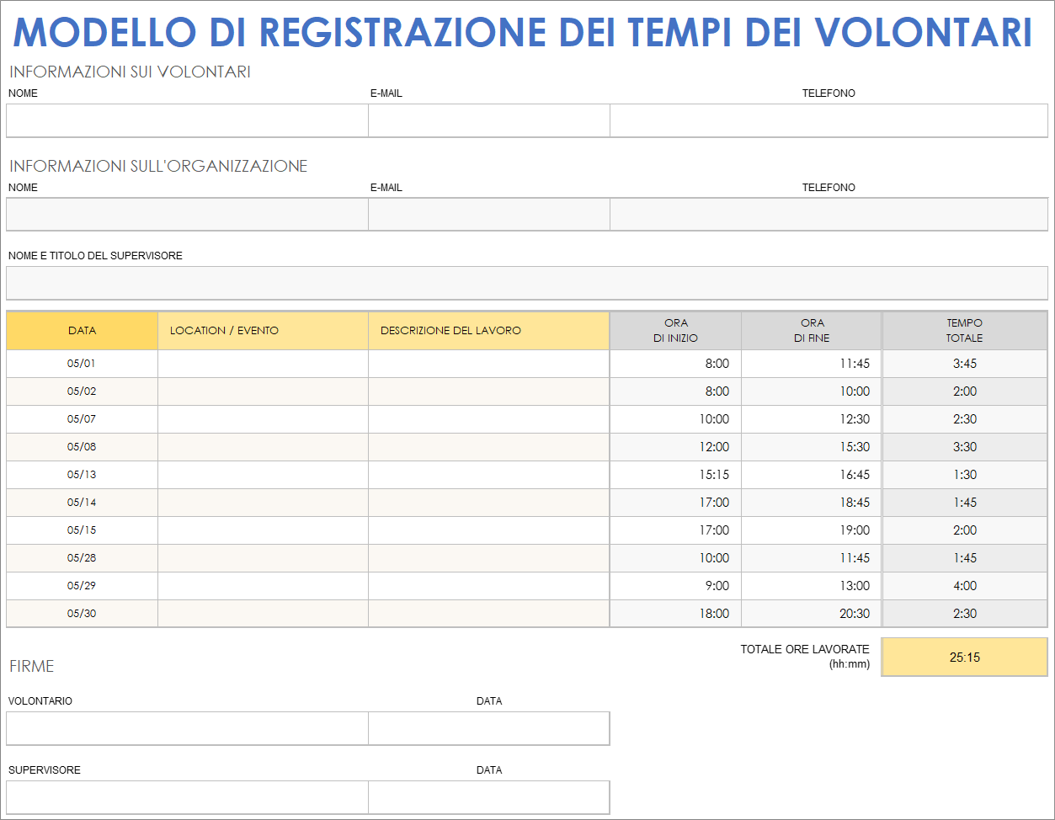Click the volunteer TELEFONO field
Image resolution: width=1055 pixels, height=820 pixels.
point(829,120)
